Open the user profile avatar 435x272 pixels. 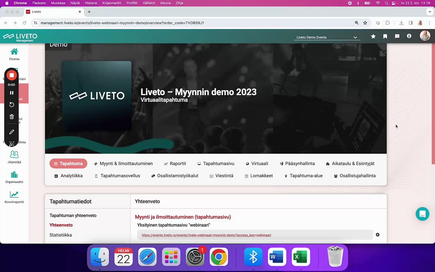click(x=425, y=36)
